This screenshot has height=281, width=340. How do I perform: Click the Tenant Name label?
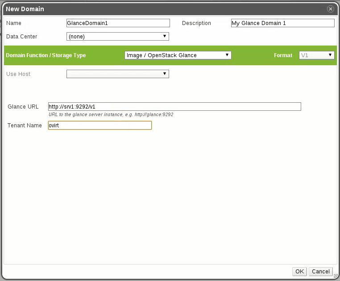(25, 126)
